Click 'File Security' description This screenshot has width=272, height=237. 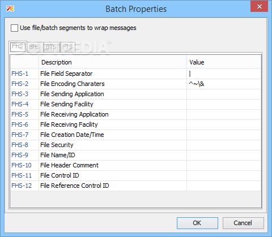(x=57, y=145)
